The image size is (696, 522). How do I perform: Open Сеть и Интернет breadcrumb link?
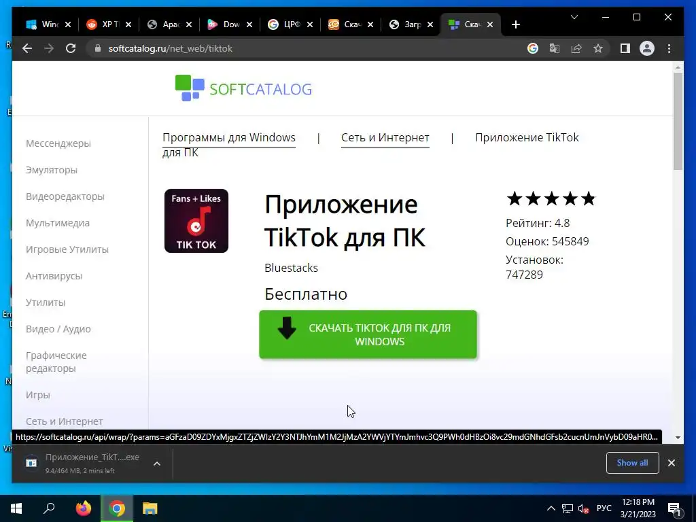click(385, 137)
